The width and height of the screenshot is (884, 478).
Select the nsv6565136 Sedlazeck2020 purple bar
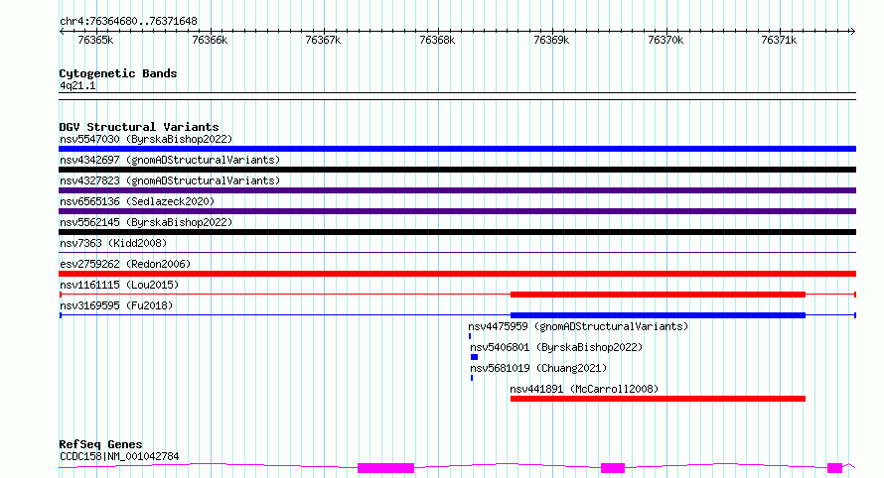[x=457, y=211]
